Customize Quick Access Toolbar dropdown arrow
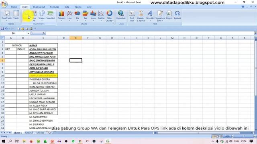 coord(35,29)
